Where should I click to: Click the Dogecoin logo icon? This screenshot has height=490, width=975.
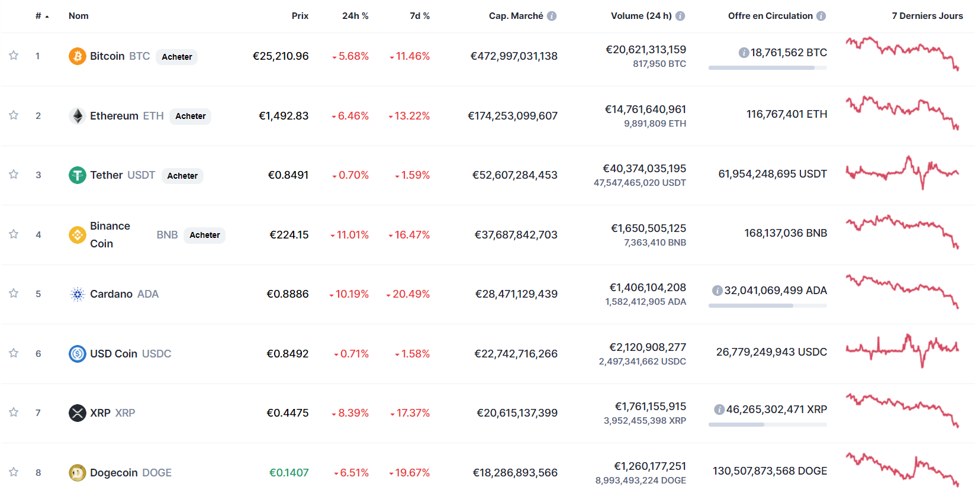click(x=78, y=473)
